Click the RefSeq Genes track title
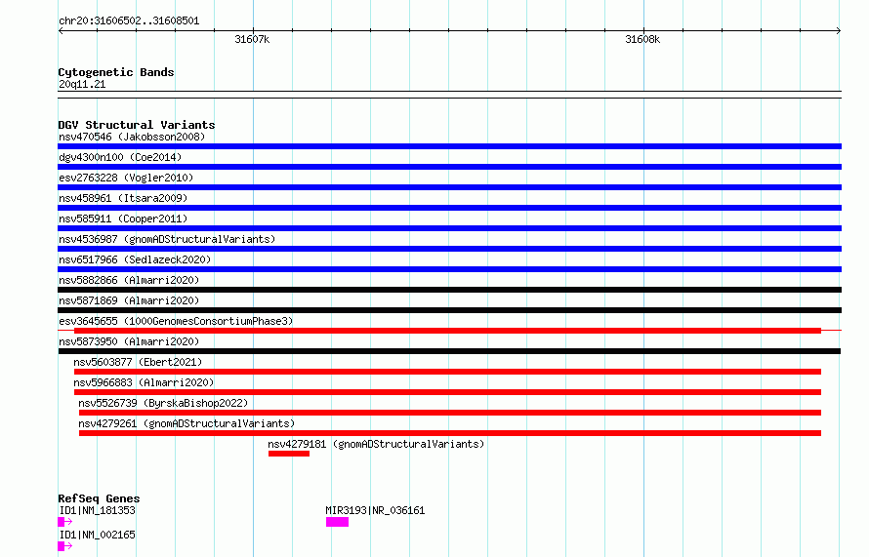Viewport: 869px width, 557px height. coord(99,498)
